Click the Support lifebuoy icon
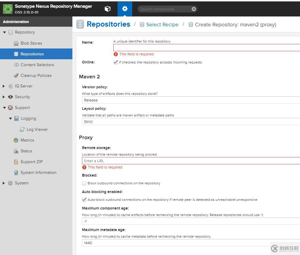 10,107
